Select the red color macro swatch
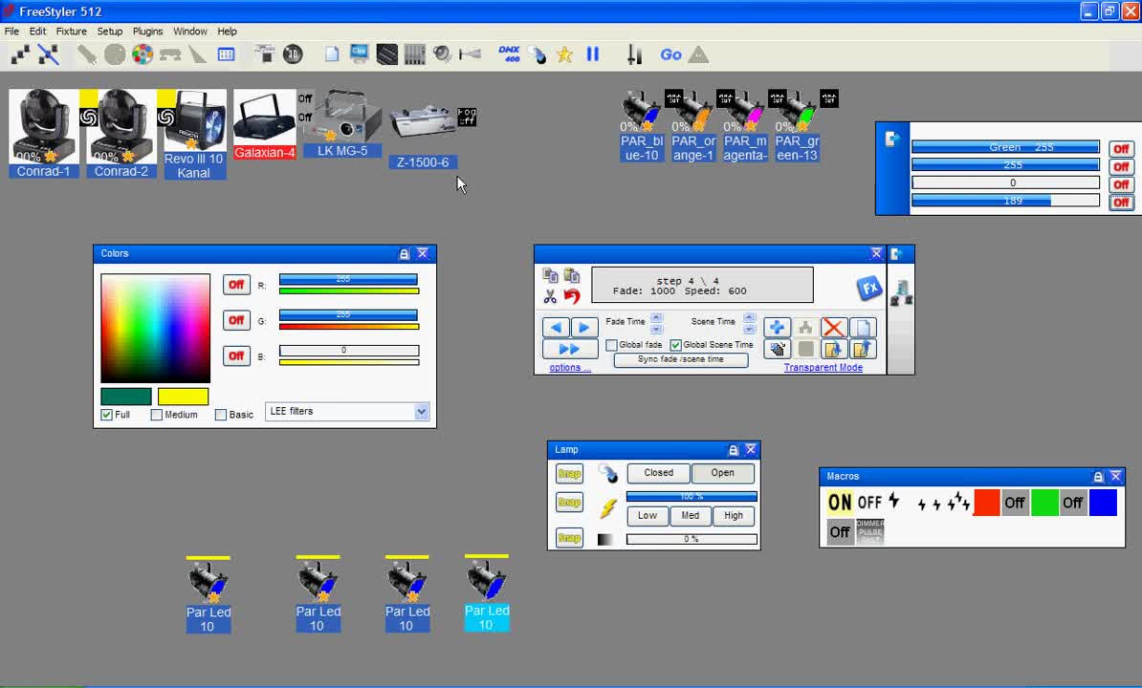Image resolution: width=1142 pixels, height=688 pixels. point(986,501)
